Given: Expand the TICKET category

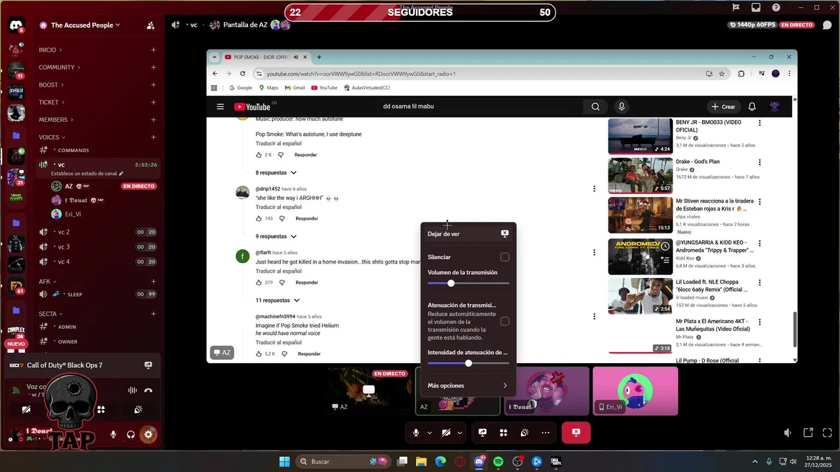Looking at the screenshot, I should [51, 102].
